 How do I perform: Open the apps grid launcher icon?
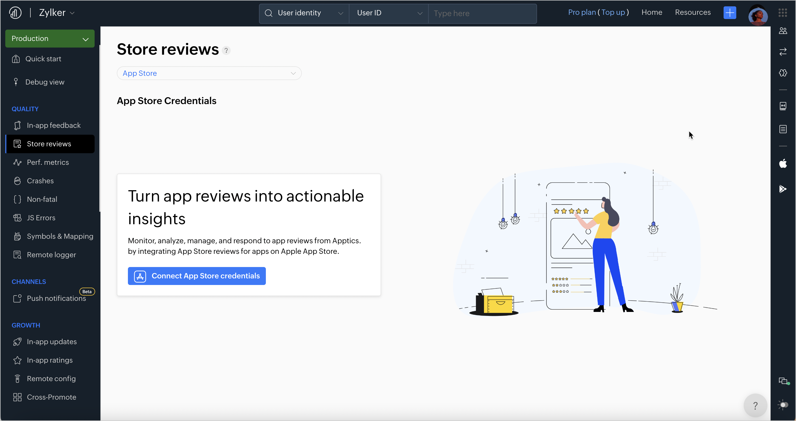click(x=783, y=13)
